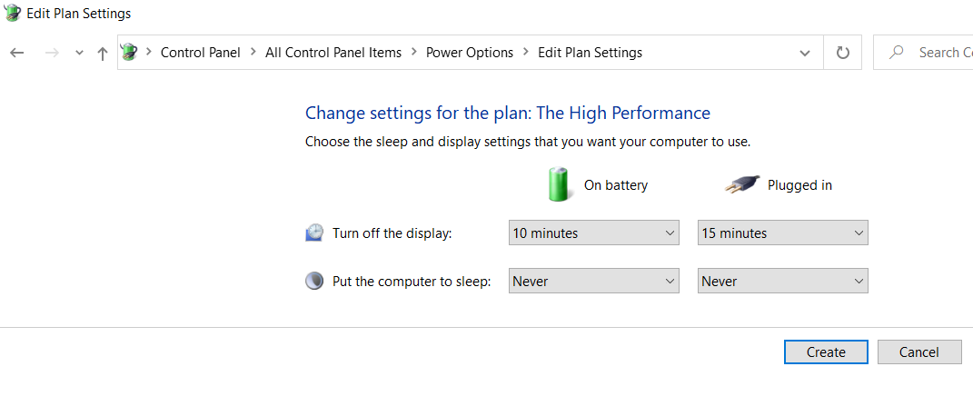Screen dimensions: 973x416
Task: Click the Edit Plan Settings title bar icon
Action: pos(13,13)
